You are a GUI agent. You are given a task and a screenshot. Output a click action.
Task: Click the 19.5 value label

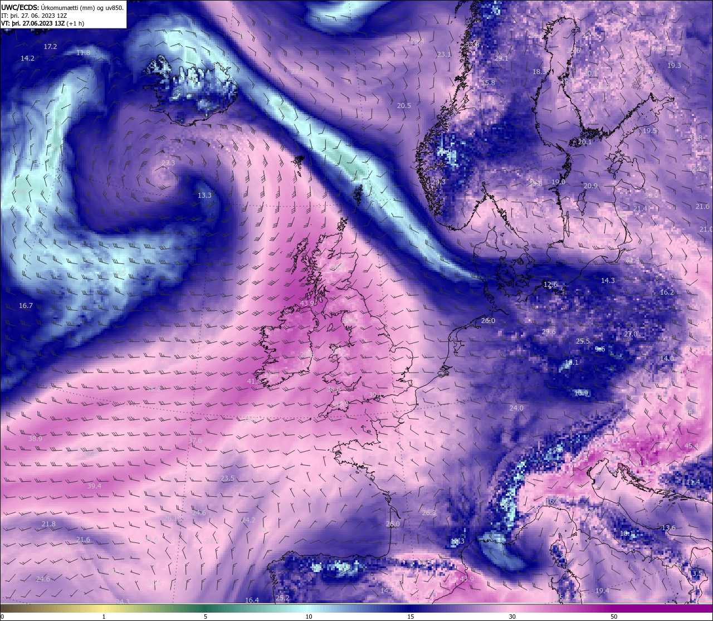(x=650, y=131)
